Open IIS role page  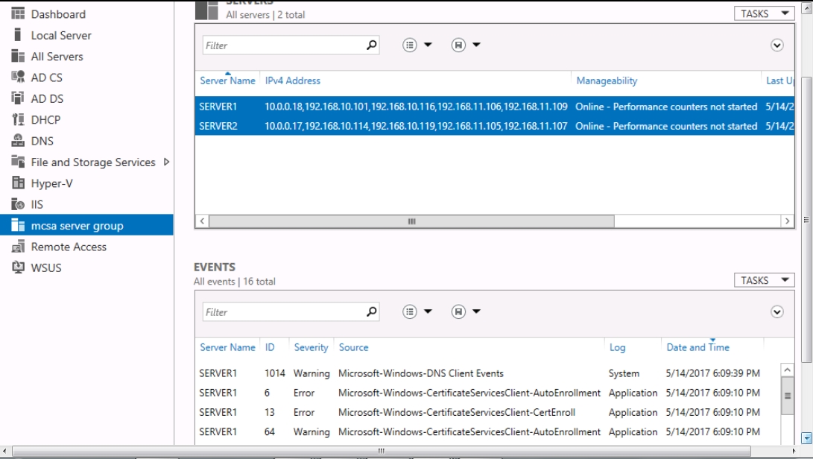click(37, 205)
